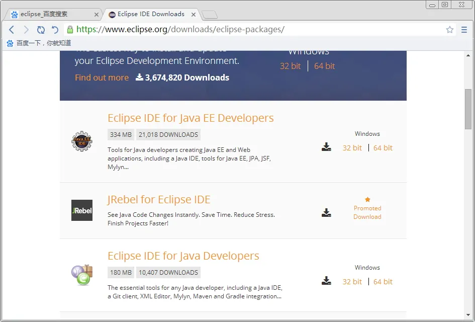Click 64 bit for Java Developers

pyautogui.click(x=383, y=282)
